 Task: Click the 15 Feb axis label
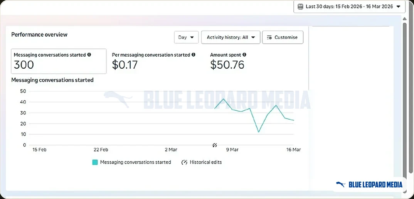39,150
